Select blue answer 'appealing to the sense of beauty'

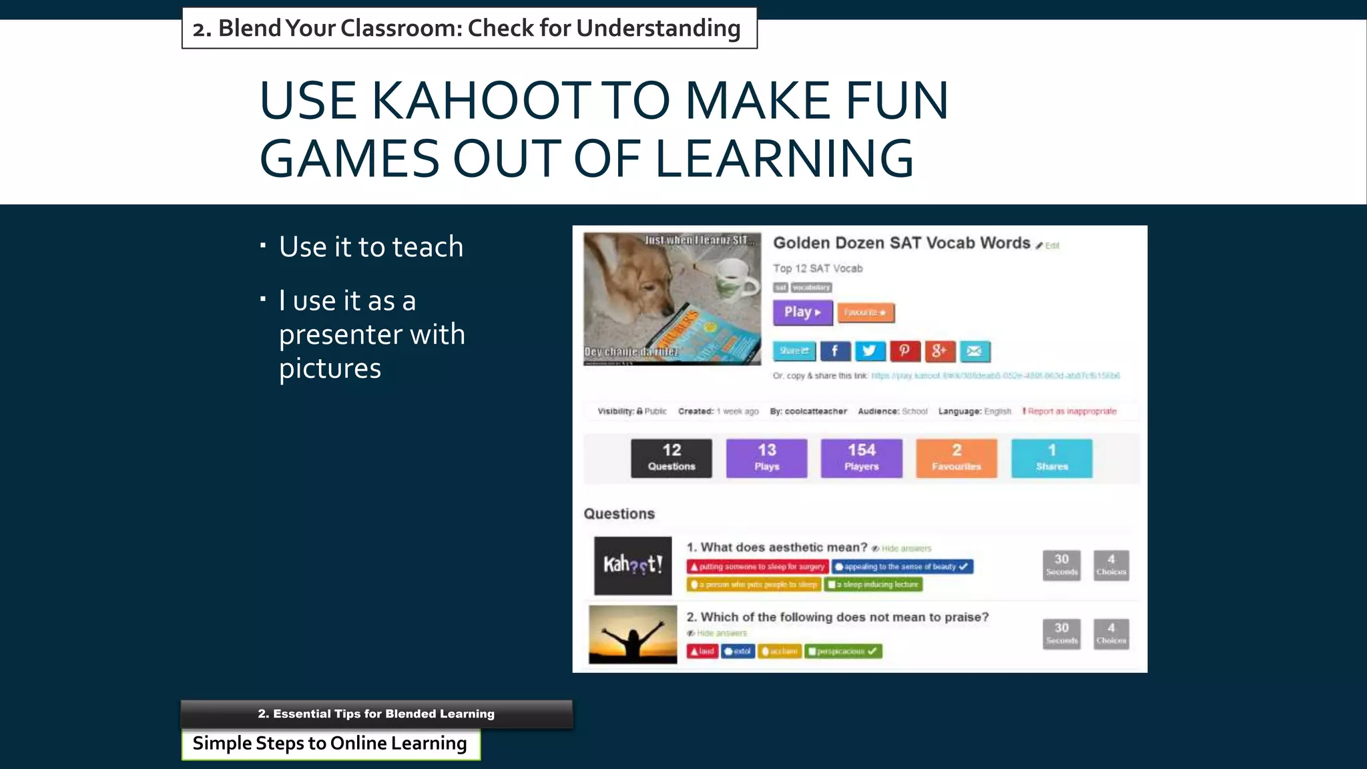[x=902, y=567]
